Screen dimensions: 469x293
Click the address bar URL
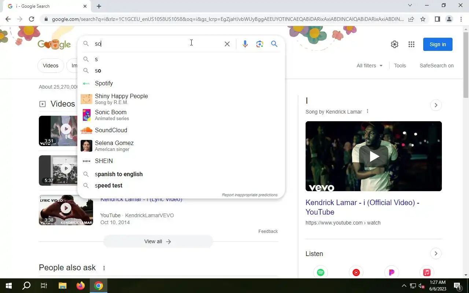[x=228, y=19]
